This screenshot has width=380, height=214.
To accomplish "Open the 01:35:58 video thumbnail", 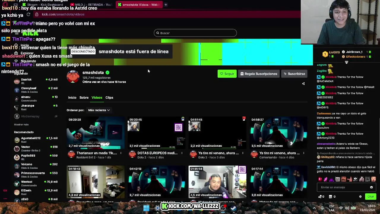I will (x=217, y=182).
